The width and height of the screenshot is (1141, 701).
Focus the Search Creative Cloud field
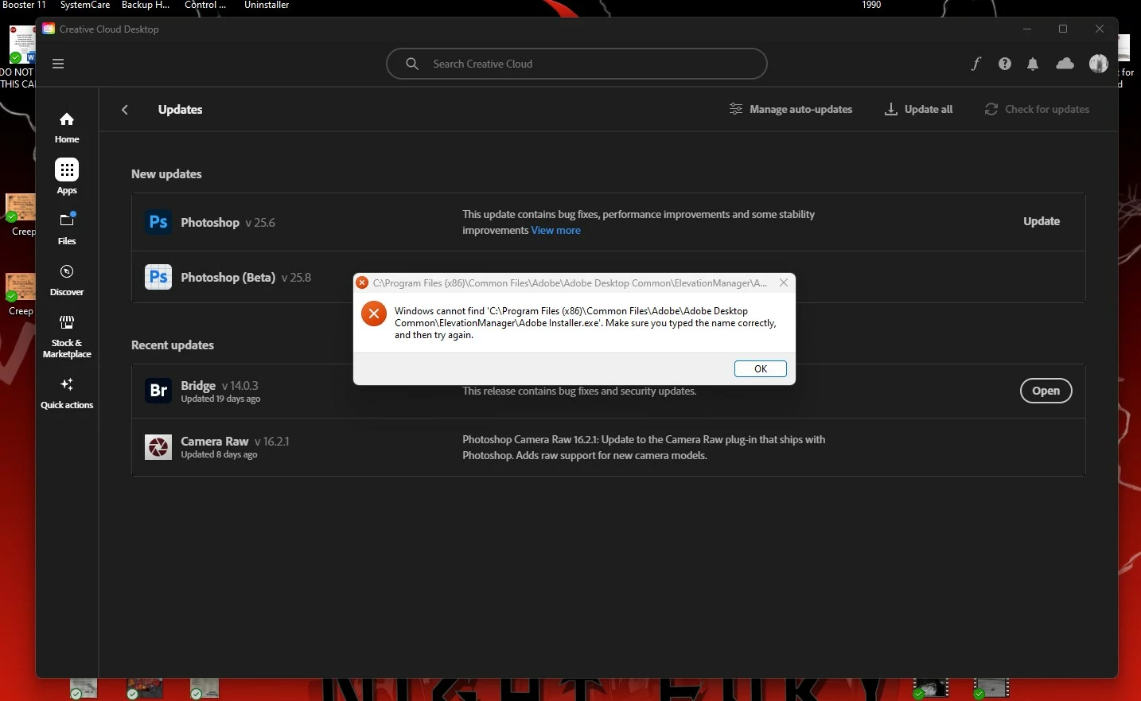(577, 64)
